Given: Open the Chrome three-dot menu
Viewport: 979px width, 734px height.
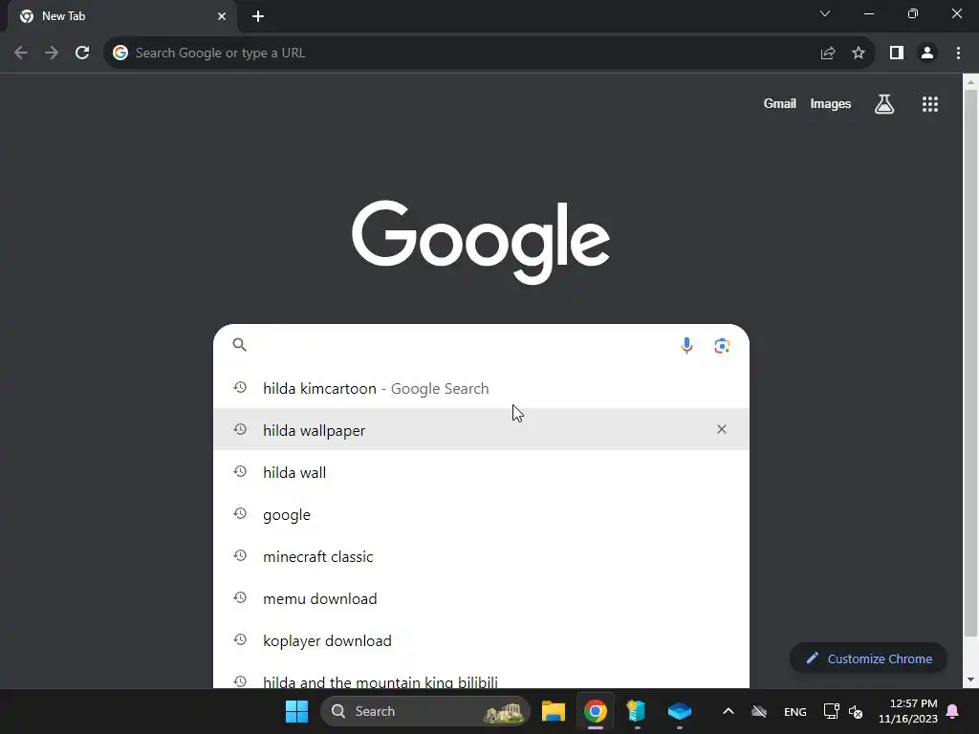Looking at the screenshot, I should (958, 54).
